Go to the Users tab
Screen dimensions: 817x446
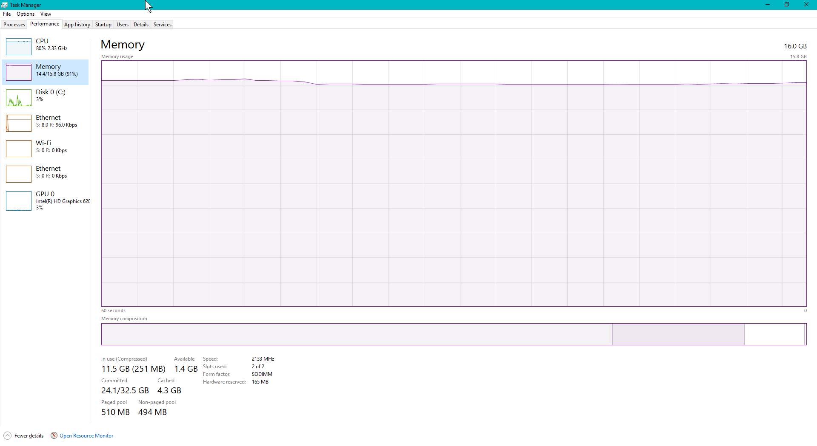coord(123,25)
